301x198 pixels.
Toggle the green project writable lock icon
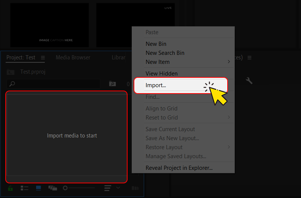pos(10,188)
